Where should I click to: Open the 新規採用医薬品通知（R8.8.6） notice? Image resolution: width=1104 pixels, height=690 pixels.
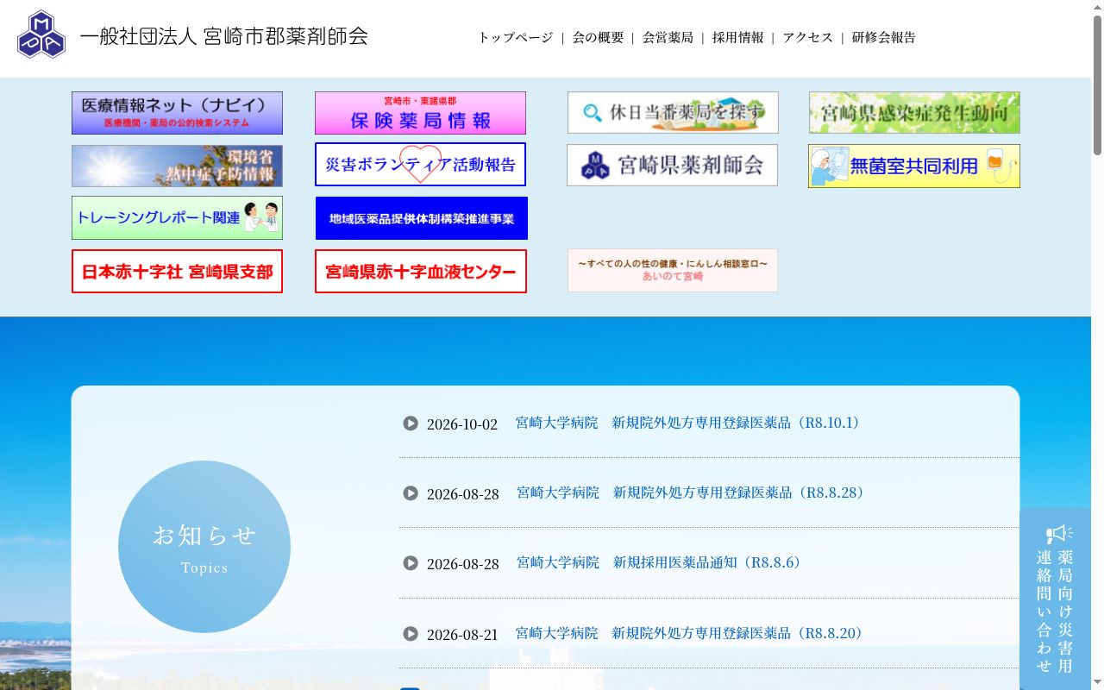659,562
